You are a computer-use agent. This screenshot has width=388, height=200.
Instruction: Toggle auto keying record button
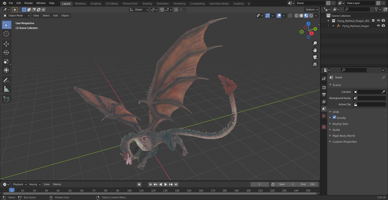click(139, 184)
